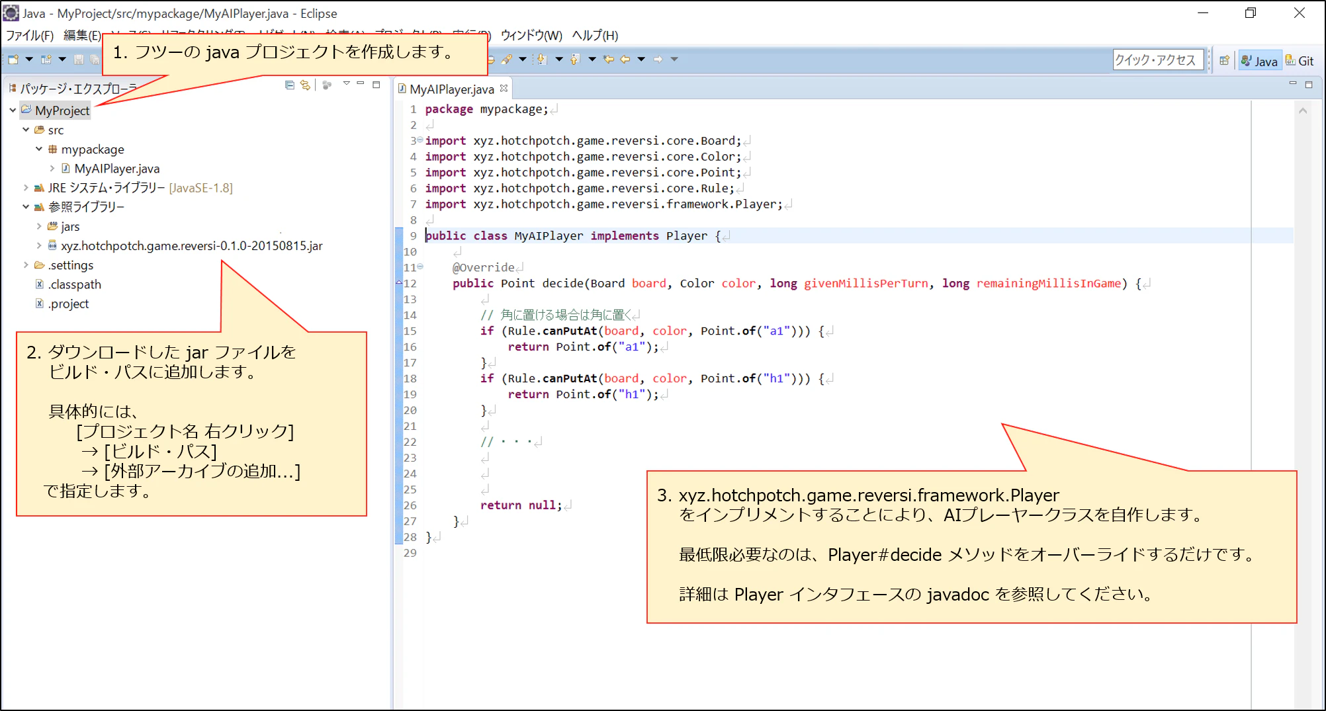Viewport: 1326px width, 711px height.
Task: Click the 'public class MyAIPlayer' declaration line
Action: (x=573, y=236)
